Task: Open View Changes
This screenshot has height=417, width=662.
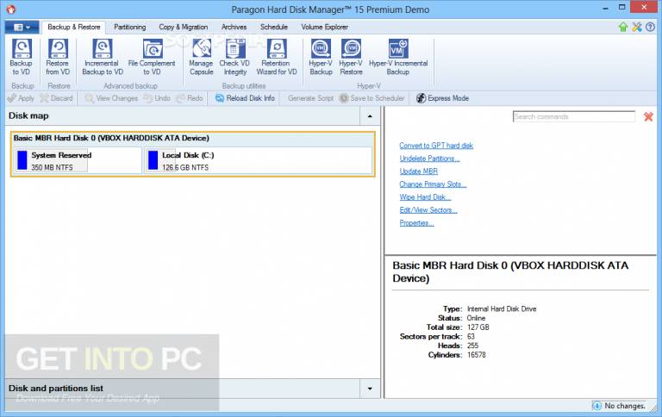Action: pos(111,98)
